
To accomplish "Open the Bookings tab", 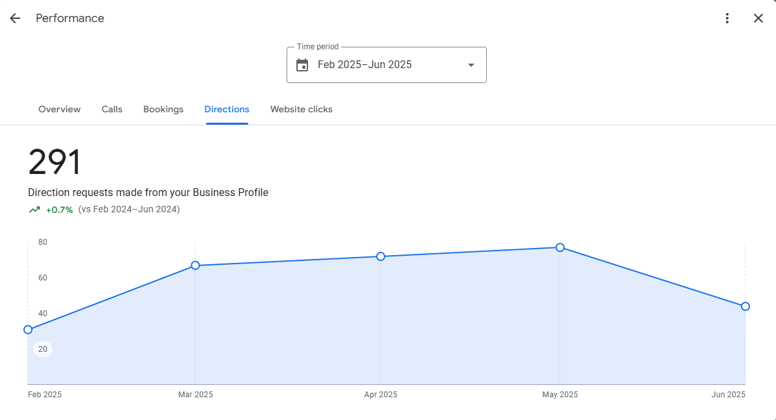I will [163, 109].
